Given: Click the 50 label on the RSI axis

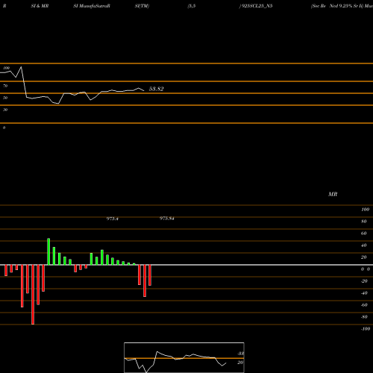Looking at the screenshot, I should [5, 98].
